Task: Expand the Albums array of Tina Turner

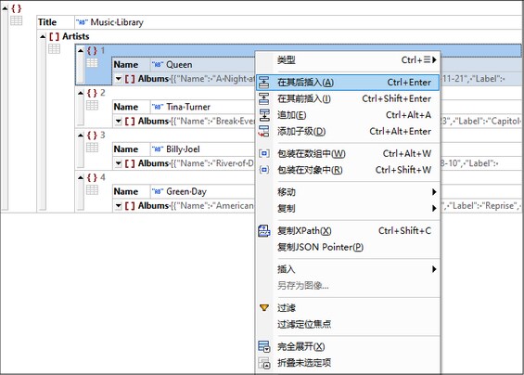Action: 119,121
